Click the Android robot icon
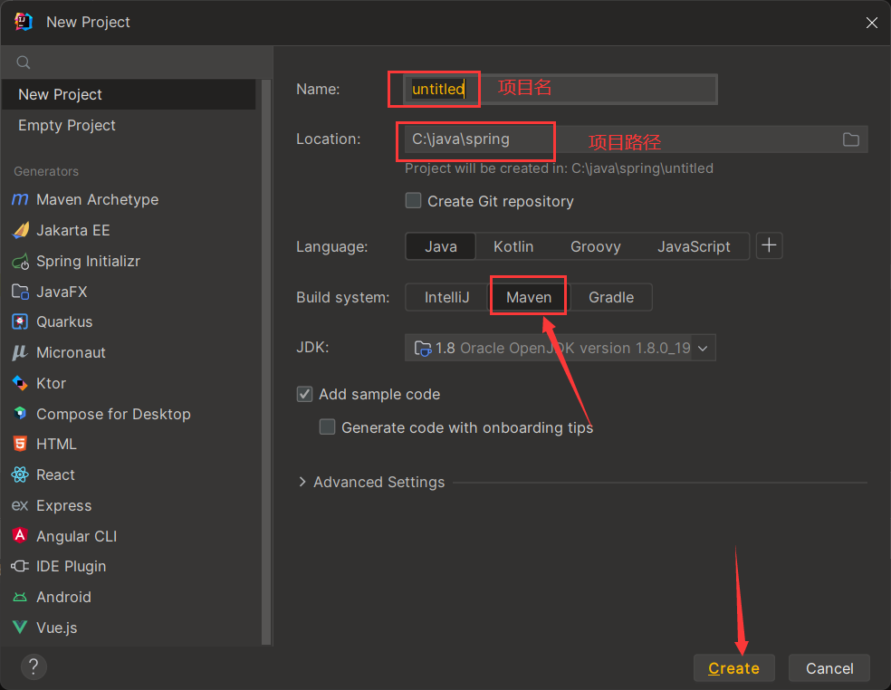Image resolution: width=891 pixels, height=690 pixels. pos(20,597)
